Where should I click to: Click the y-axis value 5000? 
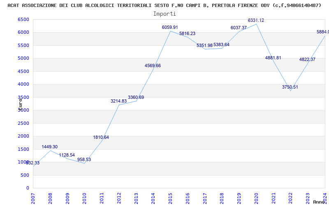point(23,59)
